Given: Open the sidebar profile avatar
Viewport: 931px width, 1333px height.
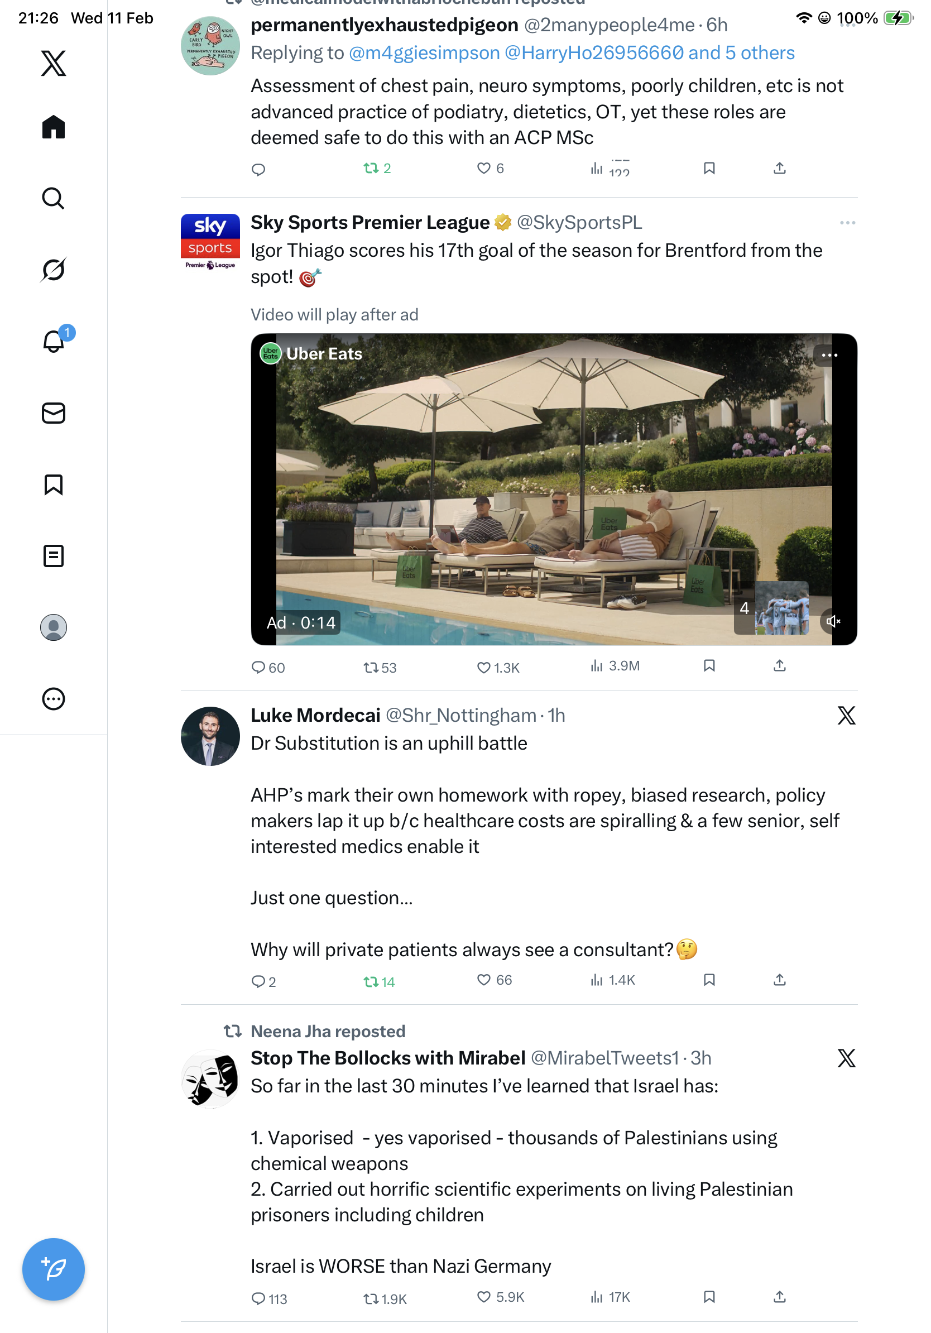Looking at the screenshot, I should click(x=54, y=627).
